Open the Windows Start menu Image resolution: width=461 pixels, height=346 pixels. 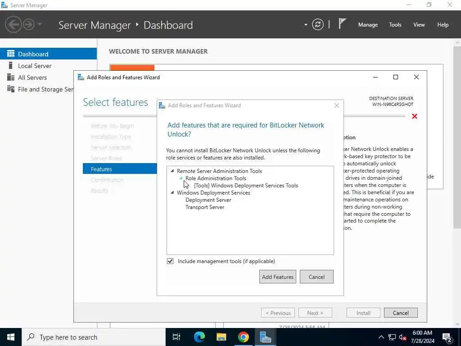pyautogui.click(x=11, y=337)
